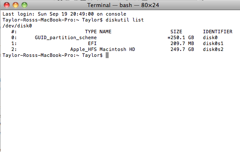Click the Apple_HFS Macintosh HD entry

click(x=103, y=49)
